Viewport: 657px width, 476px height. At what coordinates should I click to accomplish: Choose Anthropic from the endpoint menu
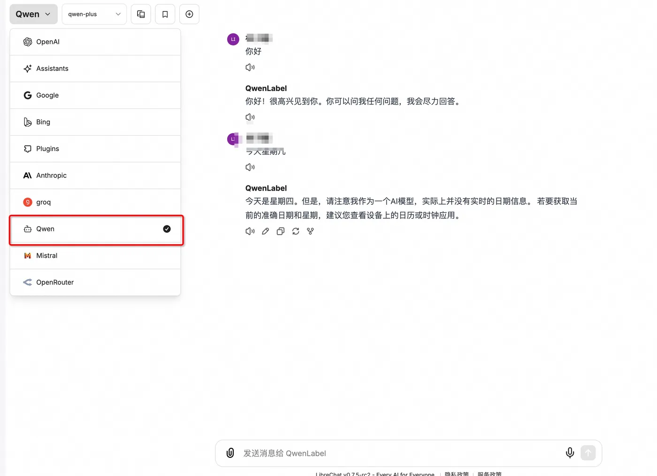pyautogui.click(x=95, y=176)
